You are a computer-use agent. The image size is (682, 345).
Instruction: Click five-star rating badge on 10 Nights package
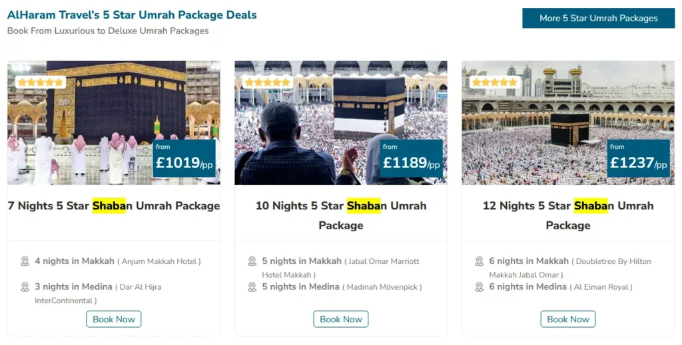tap(267, 82)
